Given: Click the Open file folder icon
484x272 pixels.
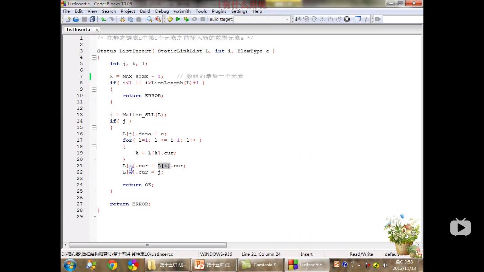Looking at the screenshot, I should pos(76,19).
